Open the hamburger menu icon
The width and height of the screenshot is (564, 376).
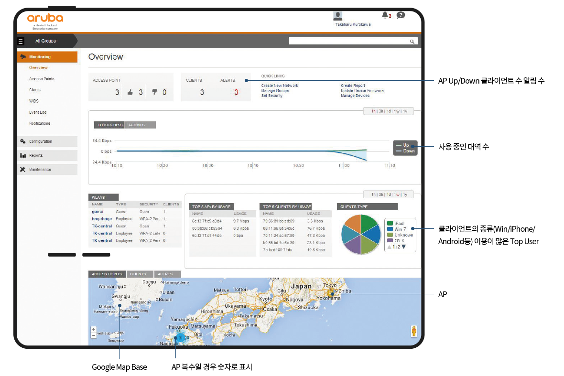point(21,42)
